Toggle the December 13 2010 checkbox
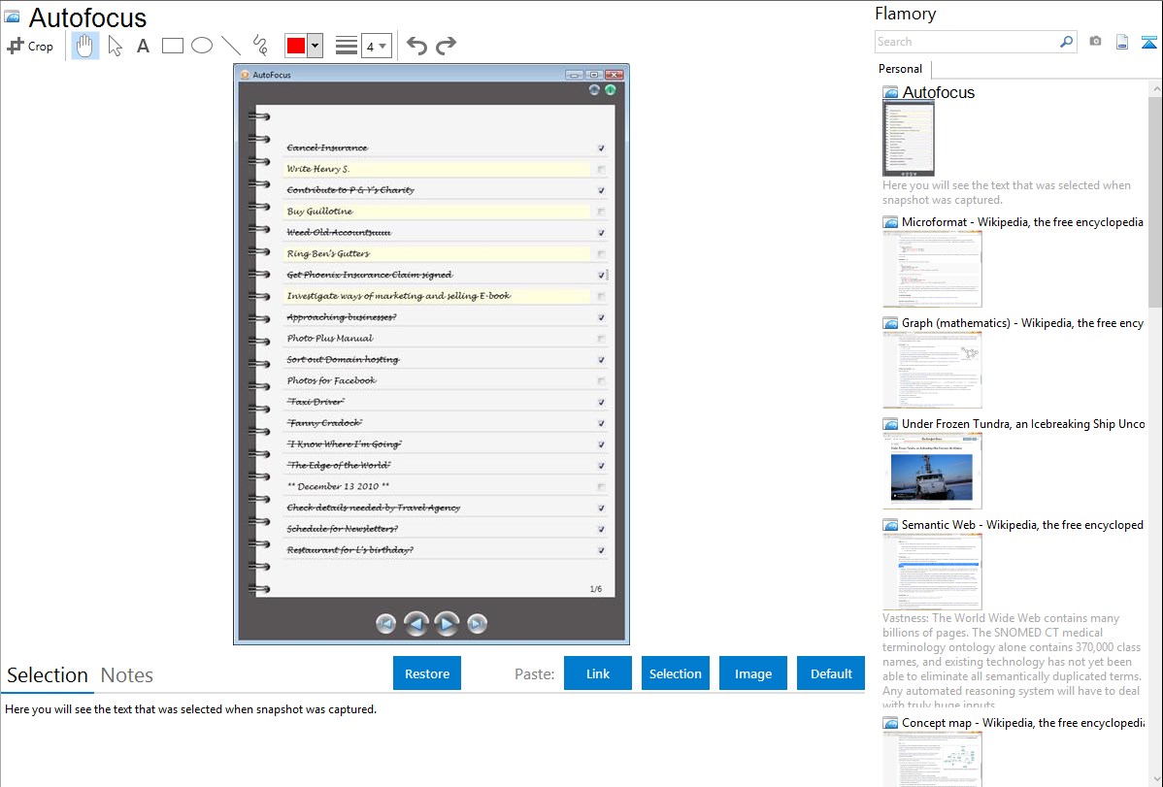The height and width of the screenshot is (787, 1163). tap(601, 487)
